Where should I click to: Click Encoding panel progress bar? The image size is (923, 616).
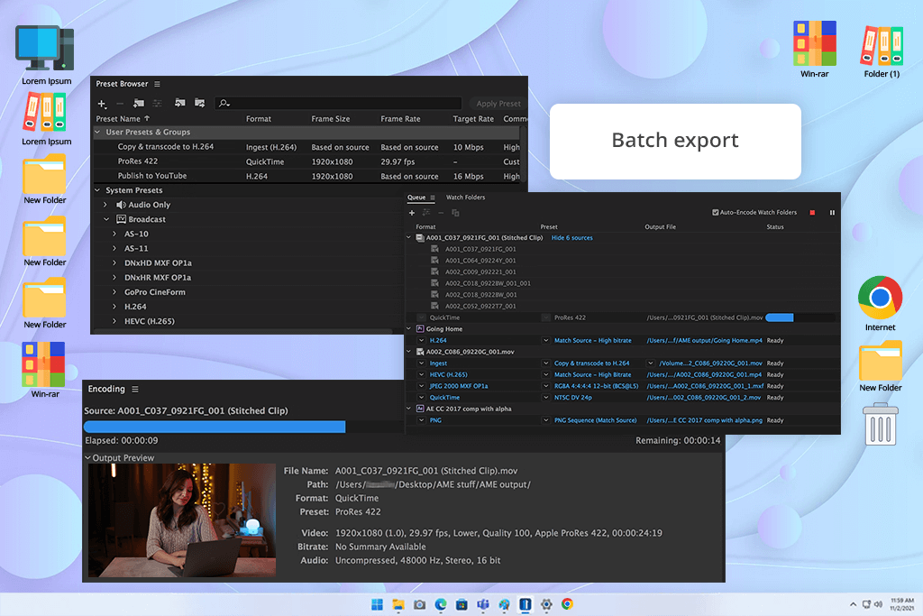click(x=243, y=427)
